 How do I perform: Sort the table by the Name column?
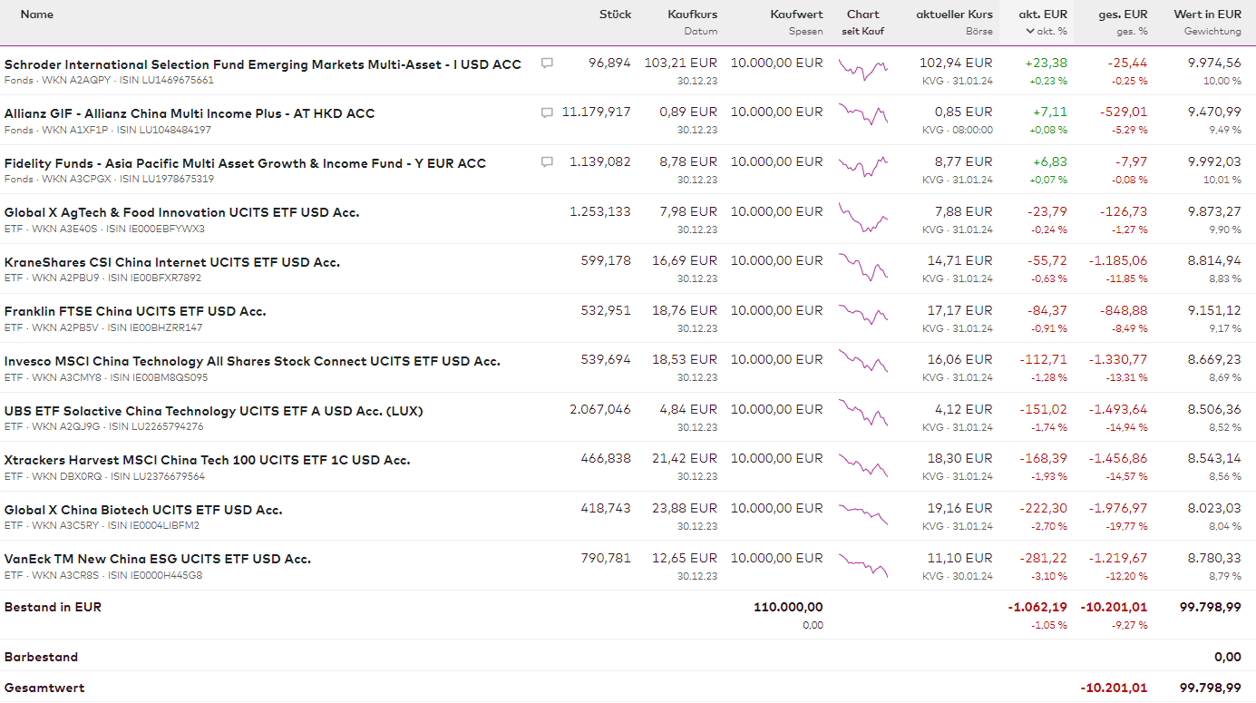point(36,15)
